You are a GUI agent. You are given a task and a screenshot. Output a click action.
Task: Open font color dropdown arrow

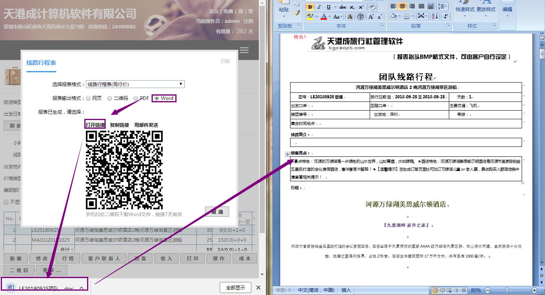point(330,17)
